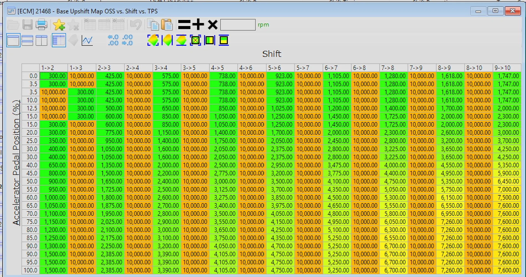The height and width of the screenshot is (277, 526).
Task: Click cell 350.00 in the 25.0 row
Action: click(54, 141)
